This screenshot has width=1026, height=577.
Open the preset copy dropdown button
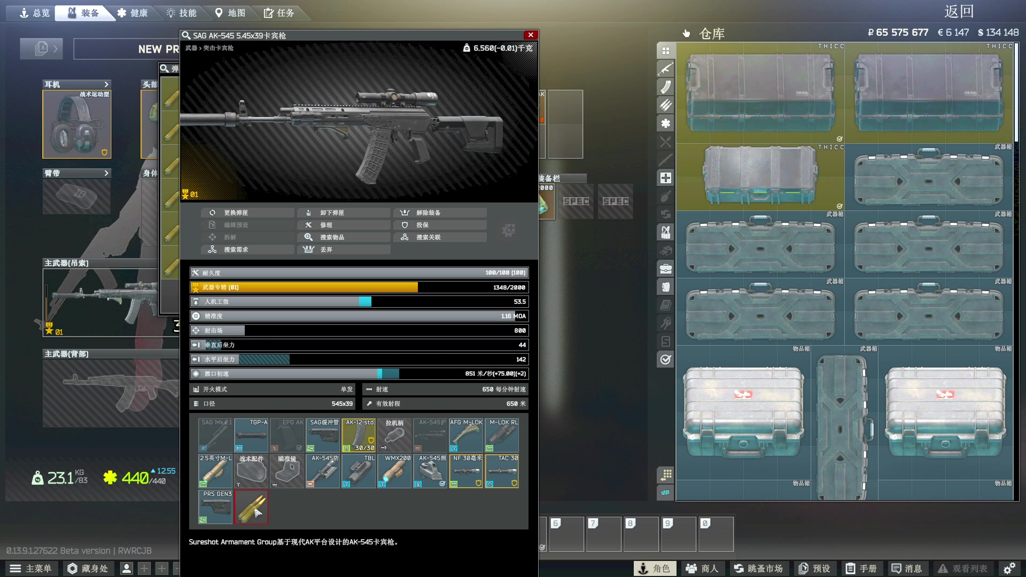coord(41,49)
